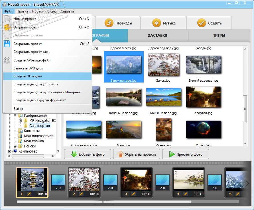Open the transition between slides 1 and 2

[58, 182]
